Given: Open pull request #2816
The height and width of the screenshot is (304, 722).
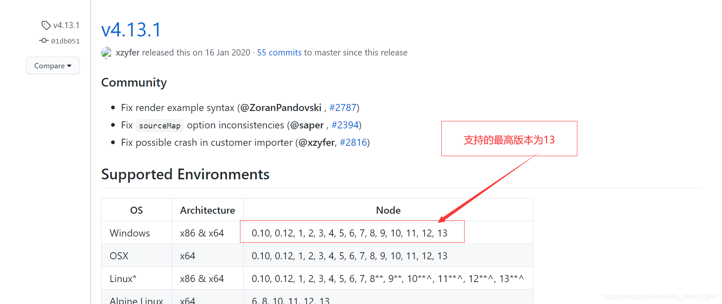Looking at the screenshot, I should (353, 142).
